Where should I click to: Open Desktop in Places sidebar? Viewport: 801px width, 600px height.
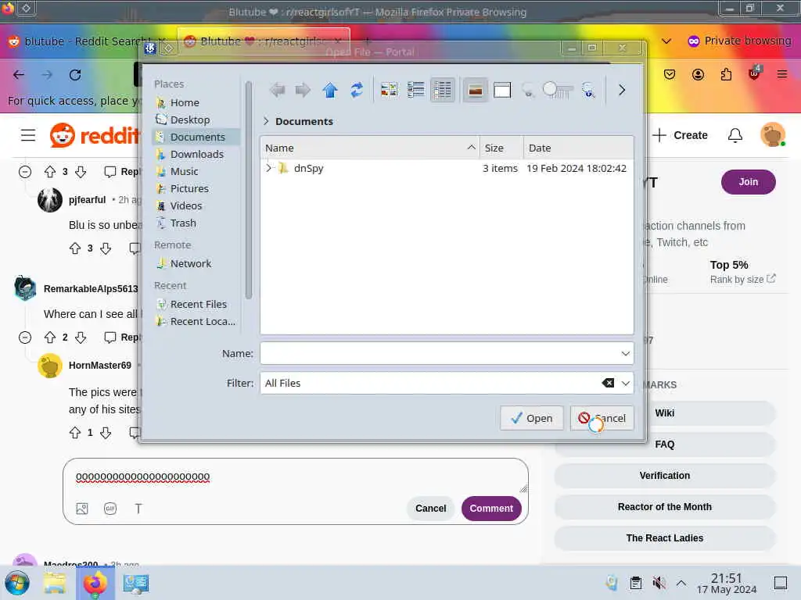coord(196,120)
